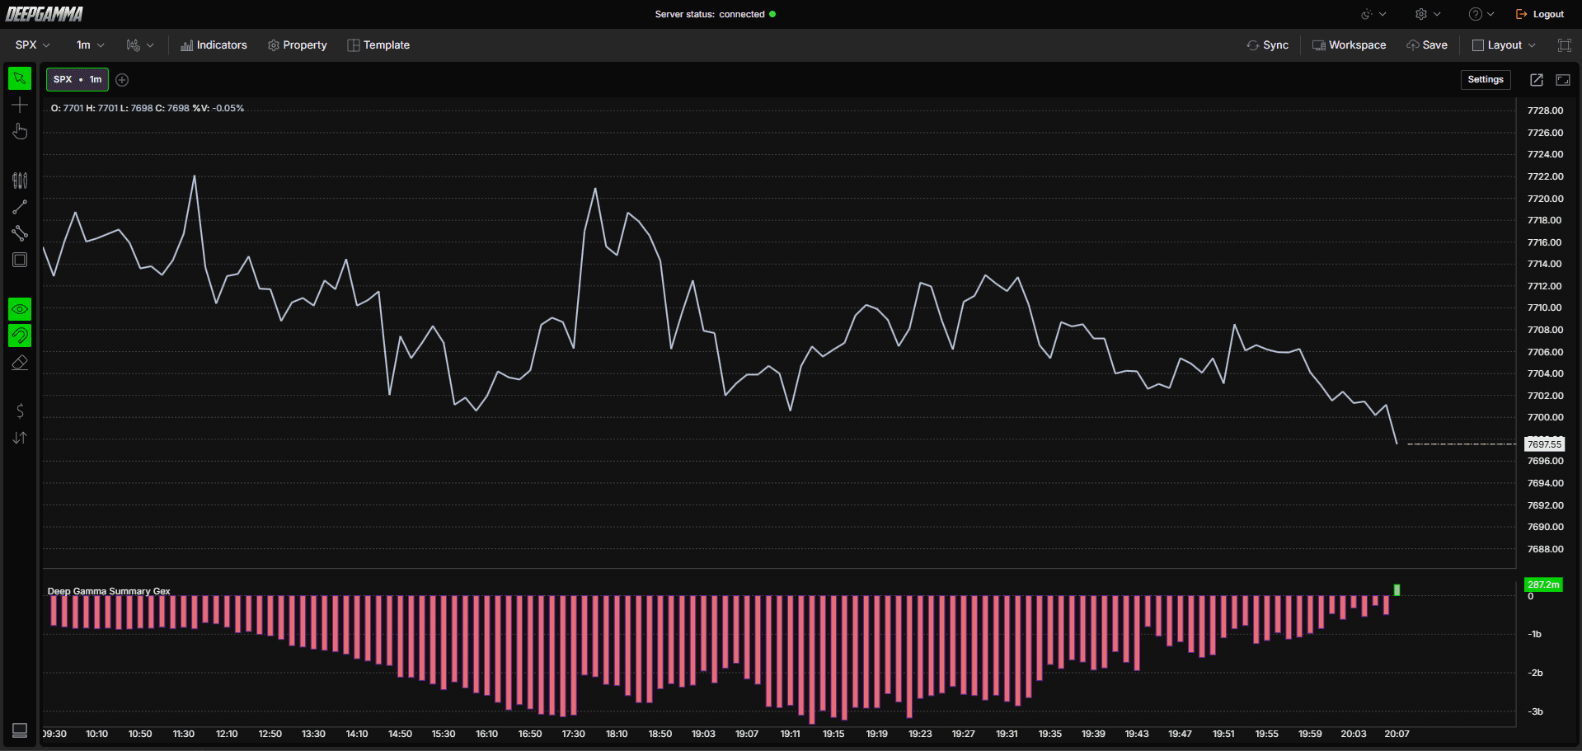Maximize the chart panel
Screen dimensions: 1582x751
[1563, 80]
